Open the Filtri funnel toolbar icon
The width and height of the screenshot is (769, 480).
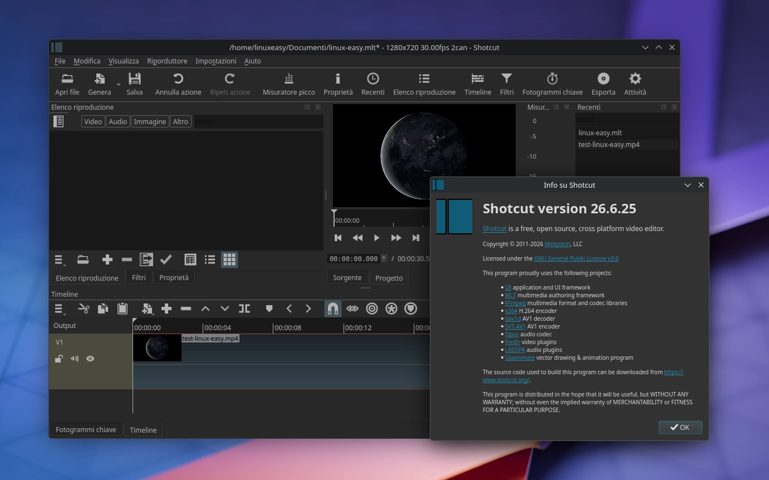click(507, 84)
